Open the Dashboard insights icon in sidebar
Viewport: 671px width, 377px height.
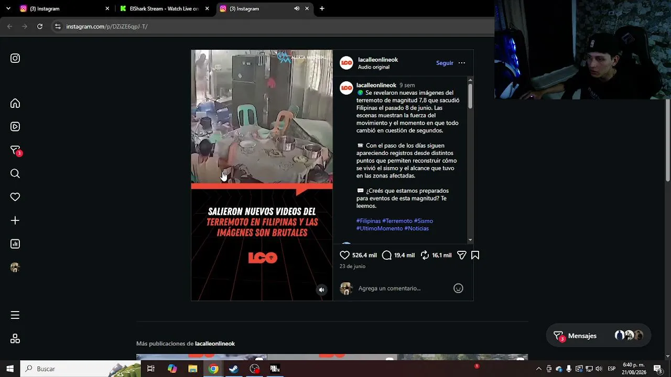tap(15, 244)
